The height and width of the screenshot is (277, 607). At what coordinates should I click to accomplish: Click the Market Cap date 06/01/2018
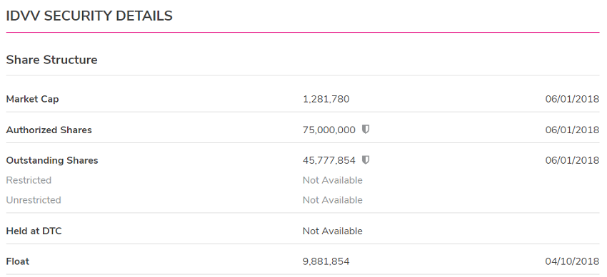click(x=572, y=99)
